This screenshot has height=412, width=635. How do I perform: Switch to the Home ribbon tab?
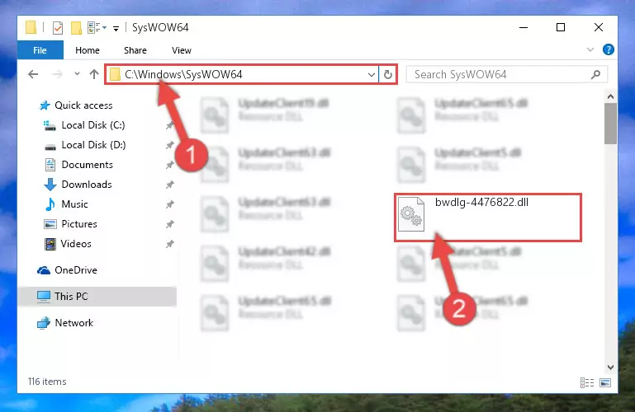88,50
